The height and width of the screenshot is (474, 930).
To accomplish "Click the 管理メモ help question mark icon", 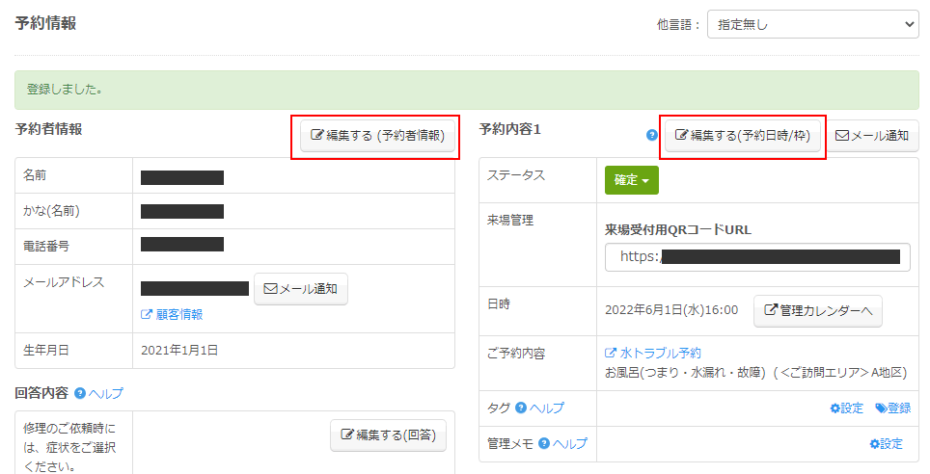I will point(544,443).
